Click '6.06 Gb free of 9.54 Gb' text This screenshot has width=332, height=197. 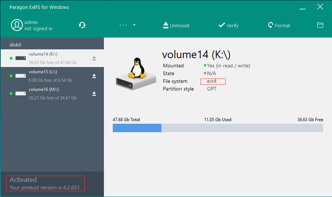[x=50, y=80]
